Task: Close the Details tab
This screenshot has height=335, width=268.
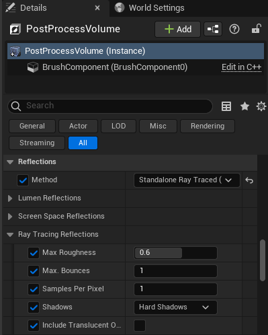Action: click(x=97, y=8)
